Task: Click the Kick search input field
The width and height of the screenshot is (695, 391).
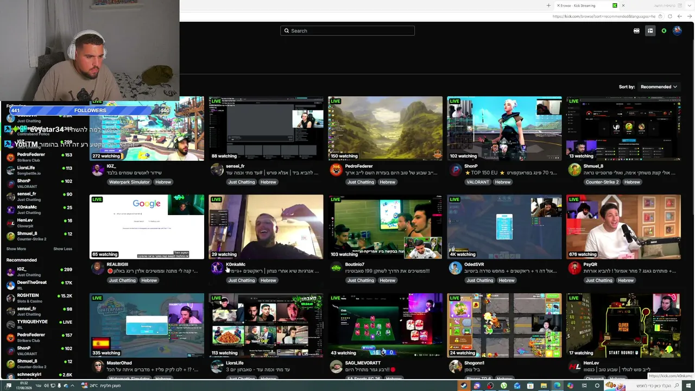Action: tap(347, 31)
